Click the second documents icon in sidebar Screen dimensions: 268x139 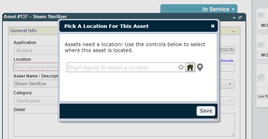(261, 45)
